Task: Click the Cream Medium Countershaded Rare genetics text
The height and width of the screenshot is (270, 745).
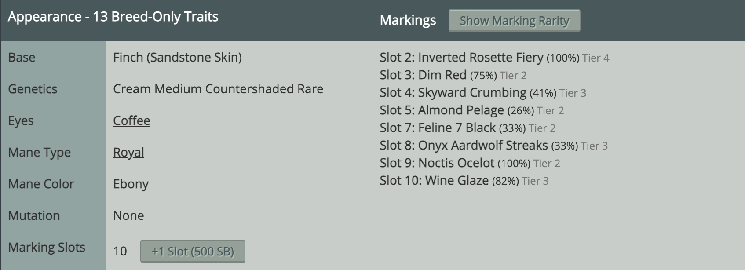Action: pyautogui.click(x=218, y=89)
